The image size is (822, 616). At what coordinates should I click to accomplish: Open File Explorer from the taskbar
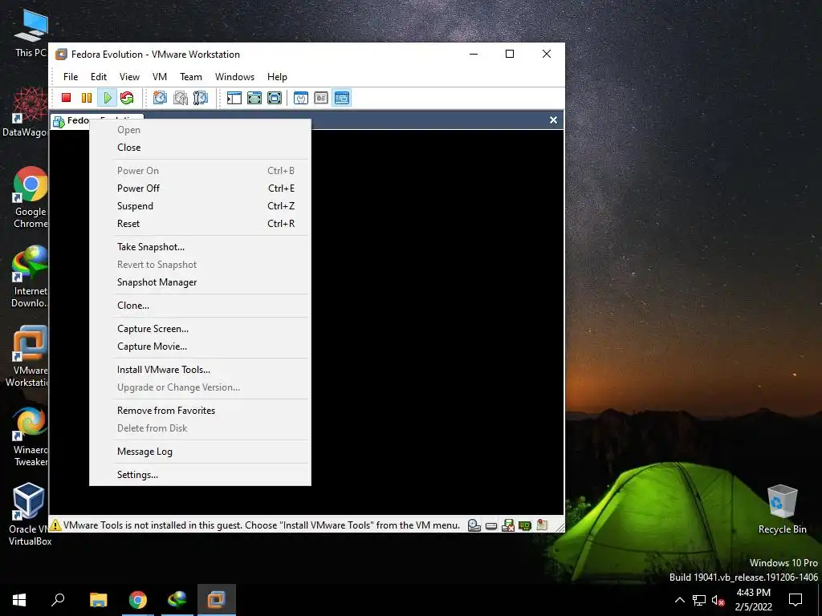tap(98, 600)
